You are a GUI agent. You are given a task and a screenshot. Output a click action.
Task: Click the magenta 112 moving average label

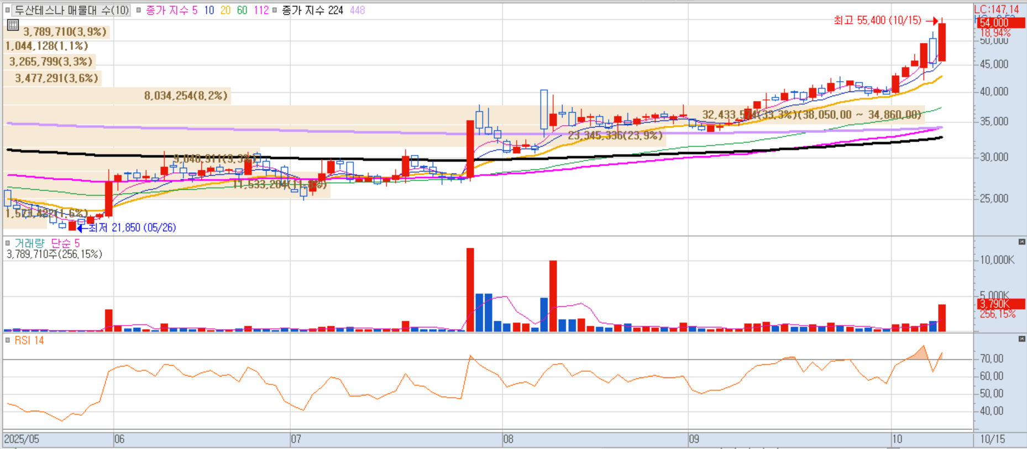click(261, 11)
